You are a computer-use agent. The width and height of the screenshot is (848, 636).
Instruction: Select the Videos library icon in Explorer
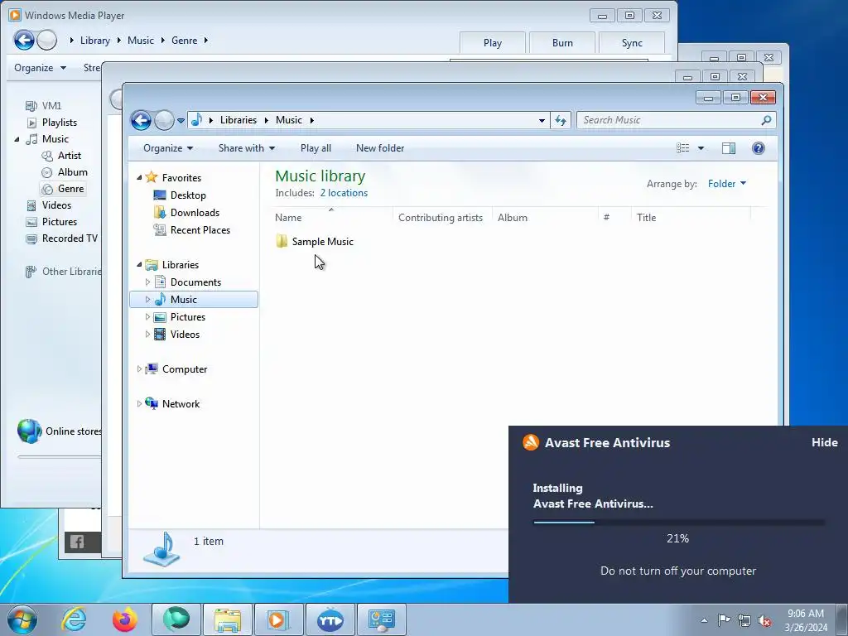click(x=160, y=335)
